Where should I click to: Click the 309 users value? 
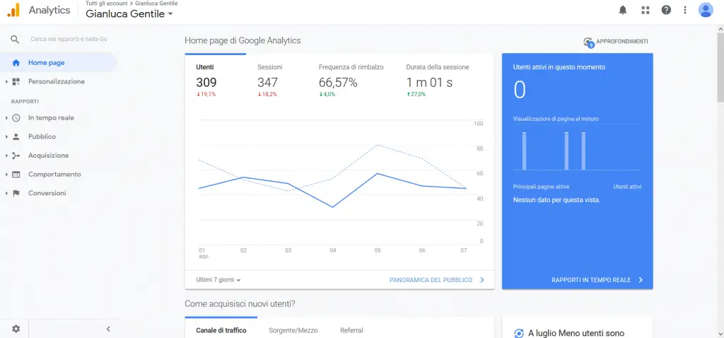tap(206, 83)
